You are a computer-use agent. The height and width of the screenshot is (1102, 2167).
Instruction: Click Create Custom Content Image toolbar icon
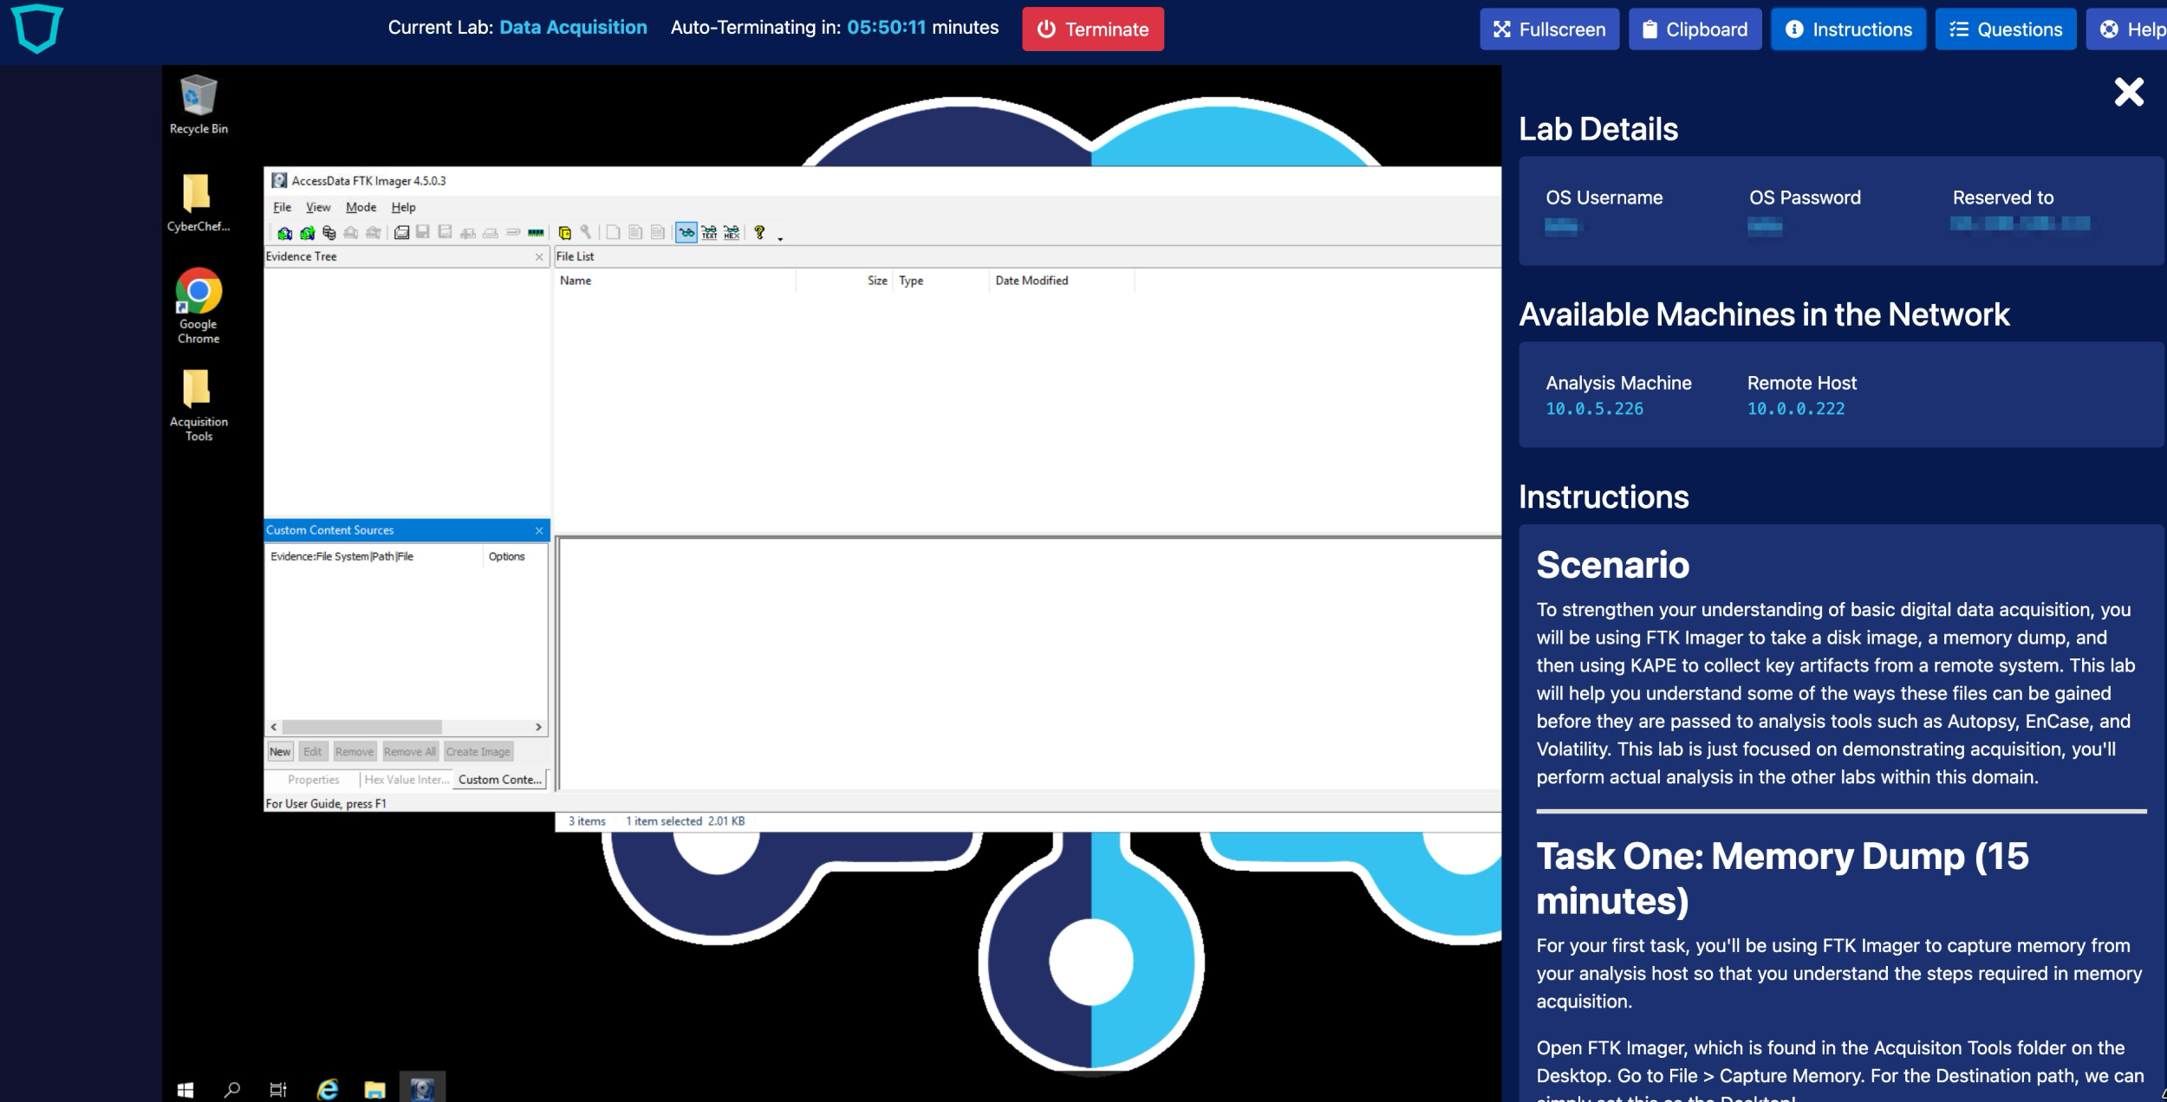tap(491, 232)
